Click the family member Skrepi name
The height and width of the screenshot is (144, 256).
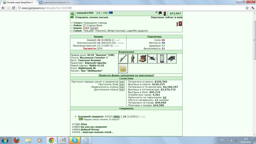tap(111, 31)
